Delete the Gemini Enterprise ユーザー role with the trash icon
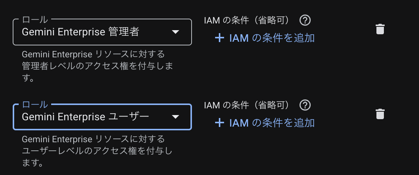Viewport: 419px width, 175px height. click(x=380, y=114)
